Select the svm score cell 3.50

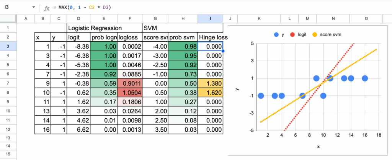(155, 130)
